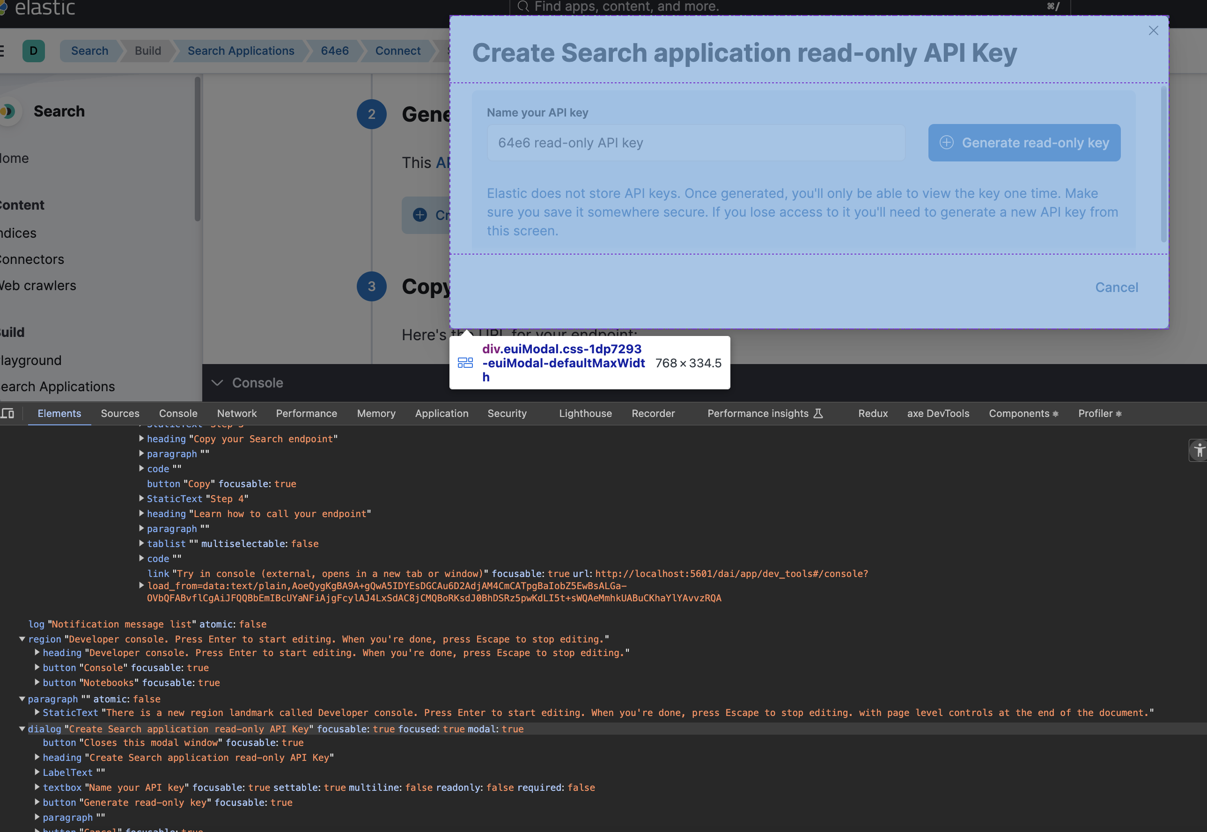Switch to the Lighthouse tab
1207x832 pixels.
(x=585, y=413)
